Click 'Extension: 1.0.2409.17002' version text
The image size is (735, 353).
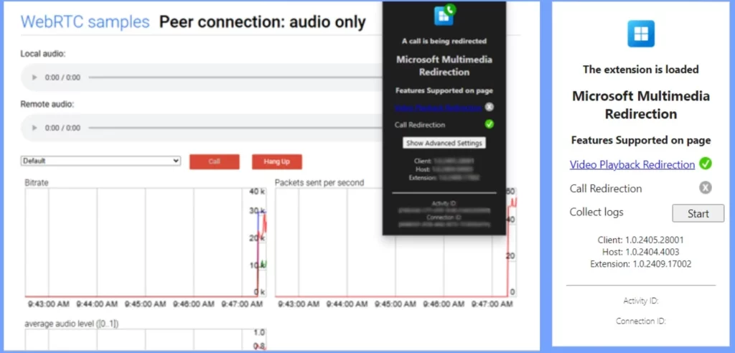tap(641, 264)
